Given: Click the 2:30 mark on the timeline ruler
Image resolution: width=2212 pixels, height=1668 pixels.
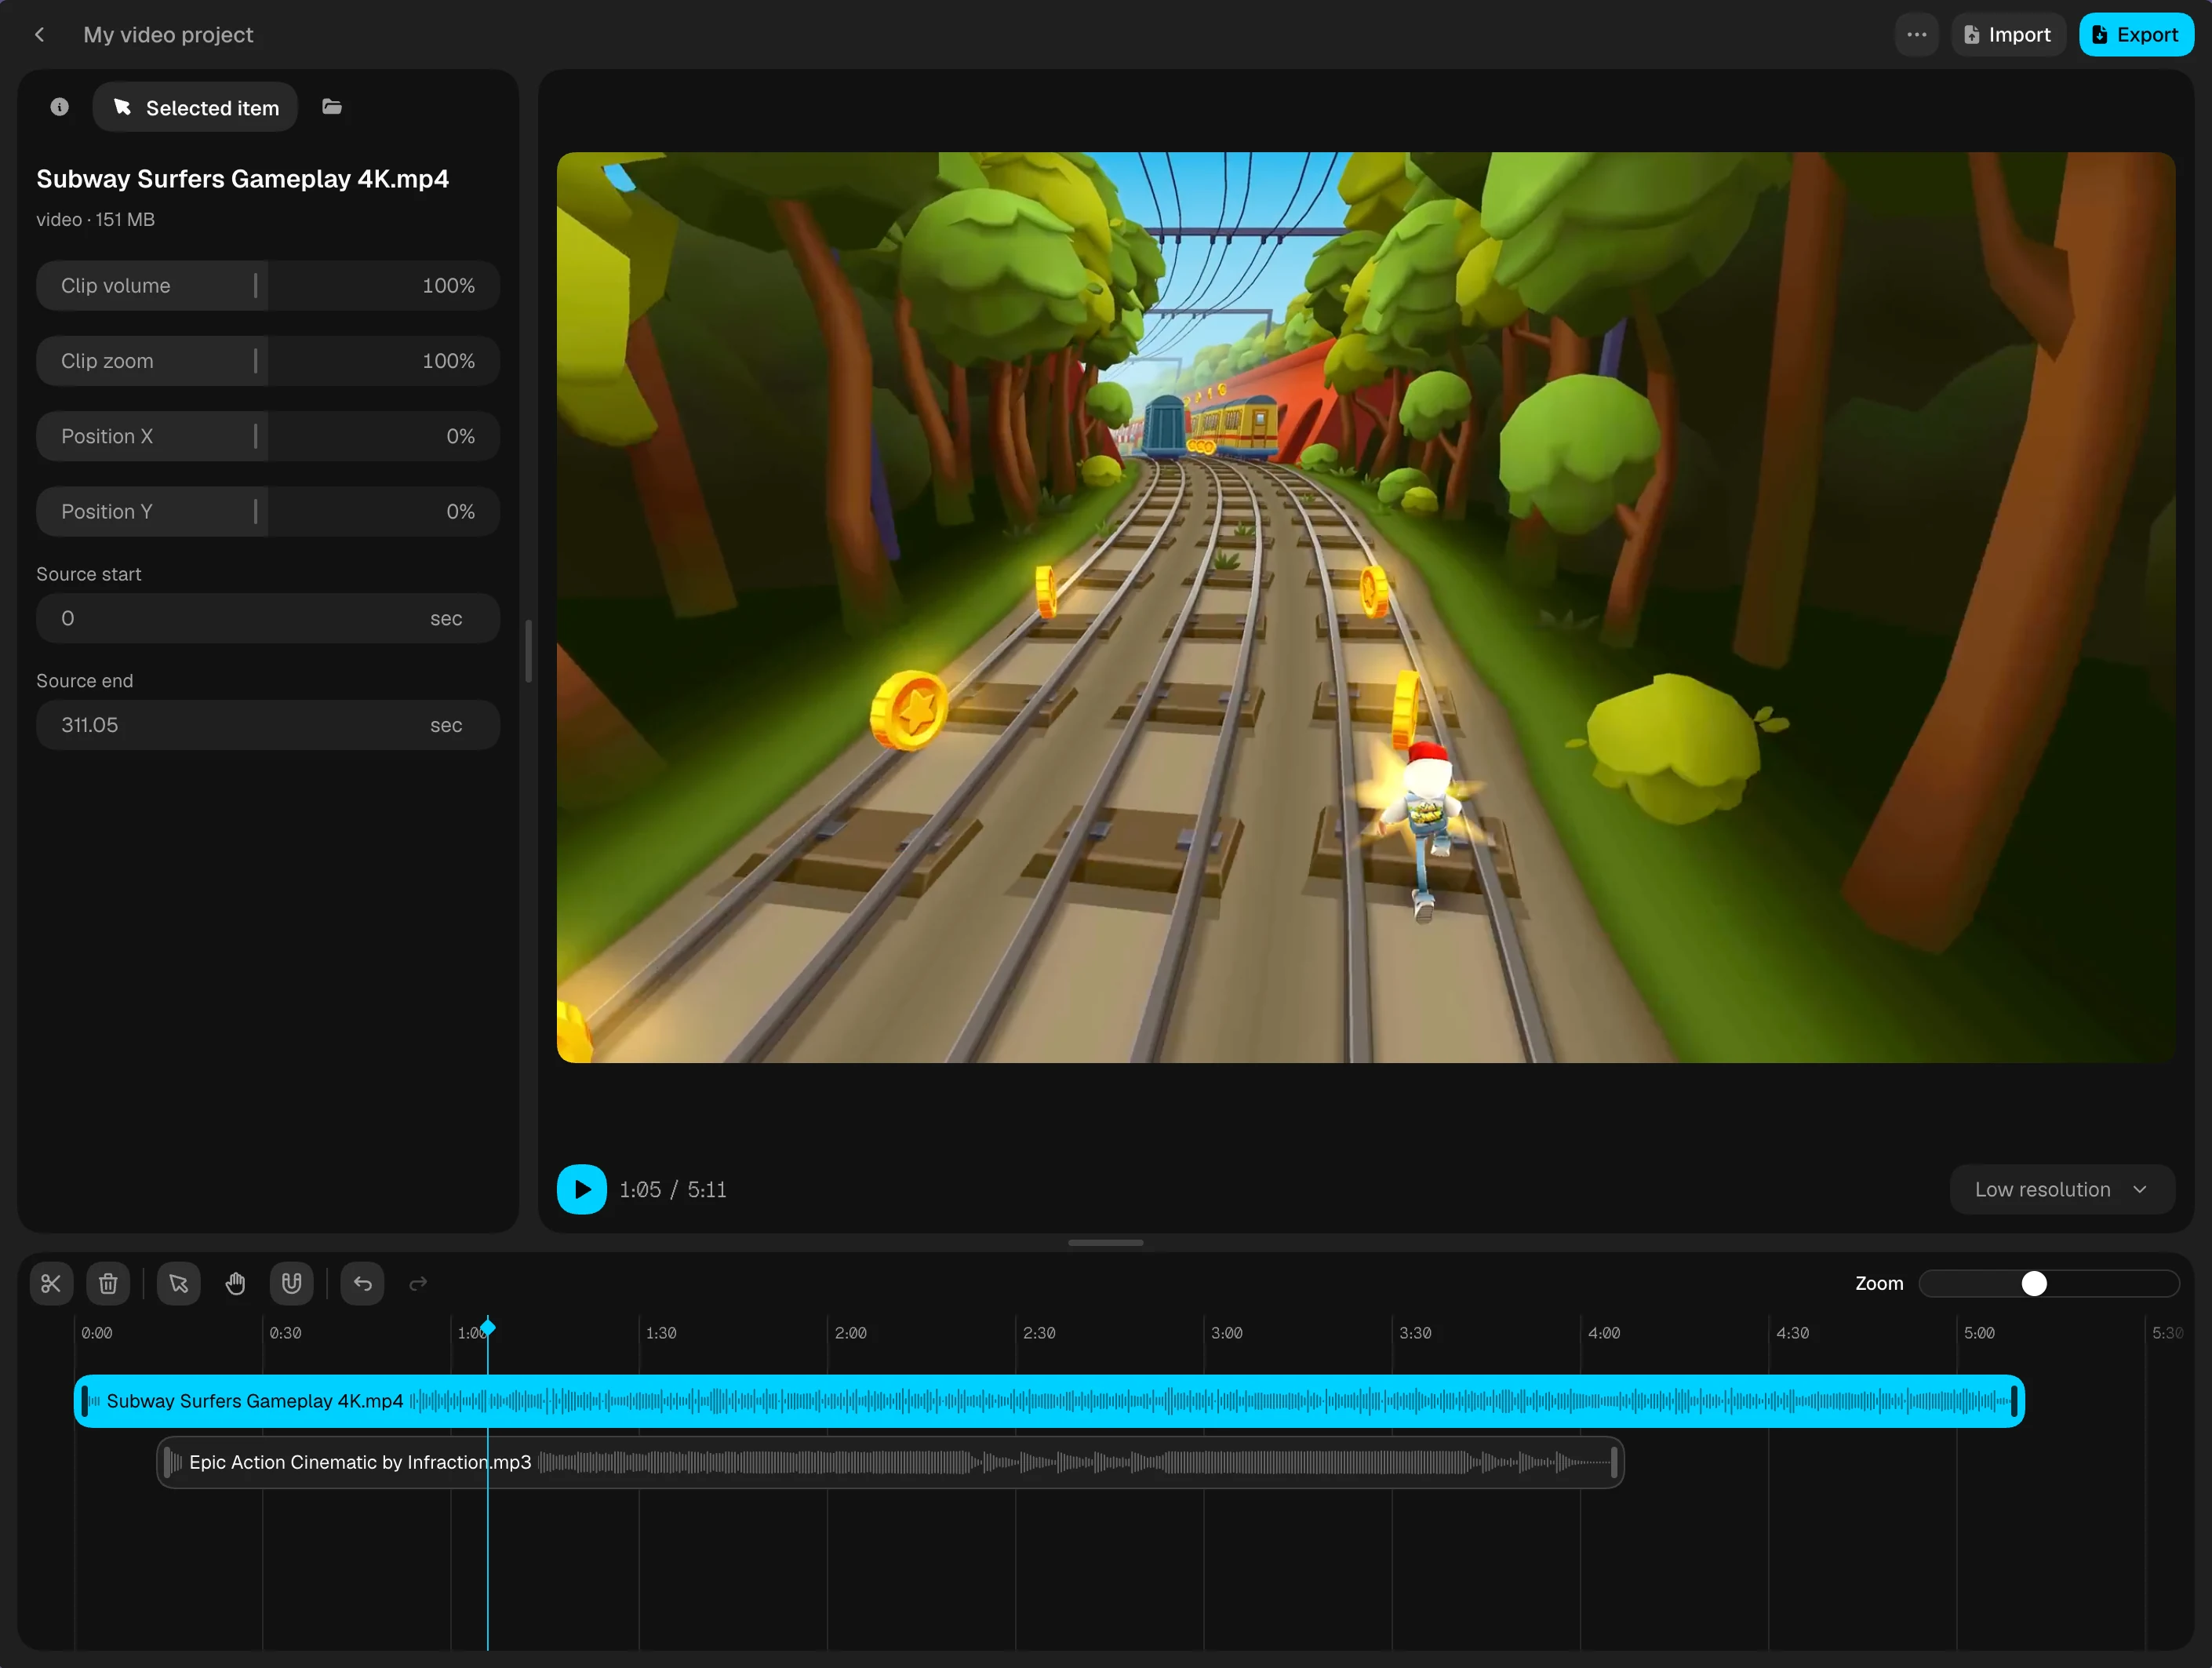Looking at the screenshot, I should click(1039, 1333).
